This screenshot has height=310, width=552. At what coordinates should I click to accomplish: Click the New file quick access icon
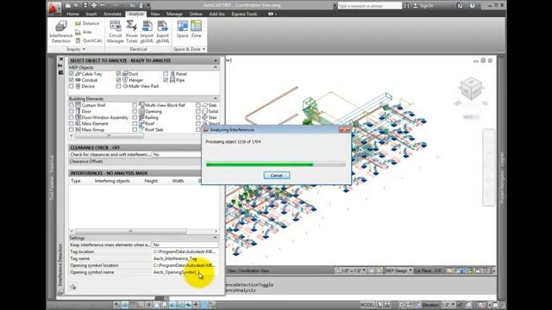point(68,5)
